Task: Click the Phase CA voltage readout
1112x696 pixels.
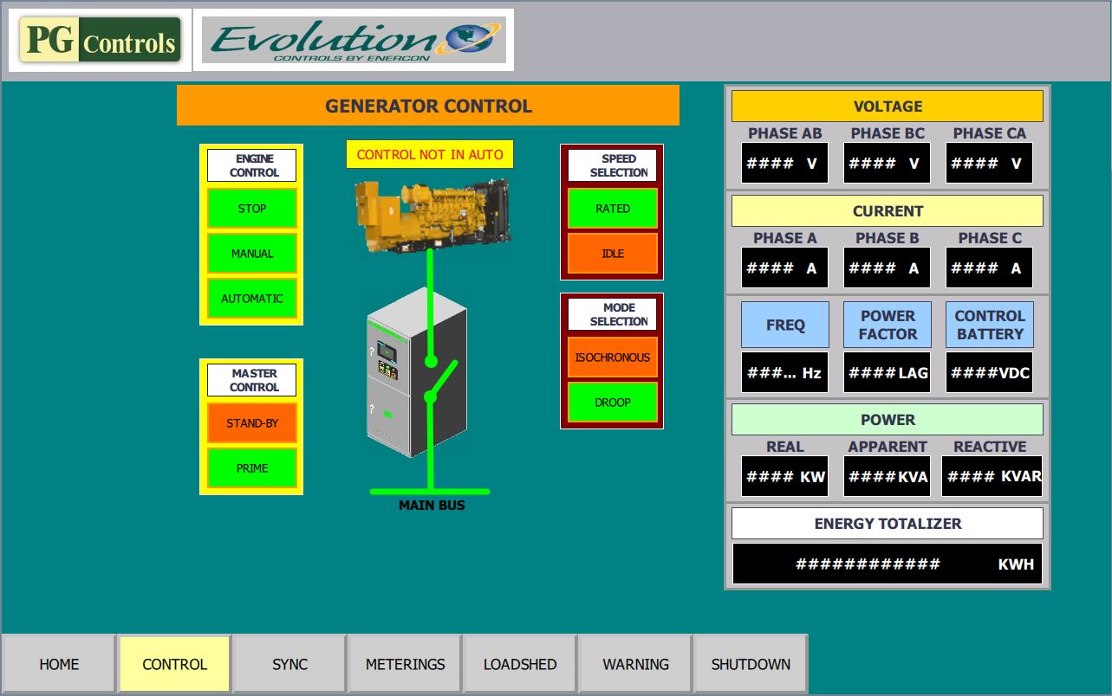Action: tap(990, 163)
